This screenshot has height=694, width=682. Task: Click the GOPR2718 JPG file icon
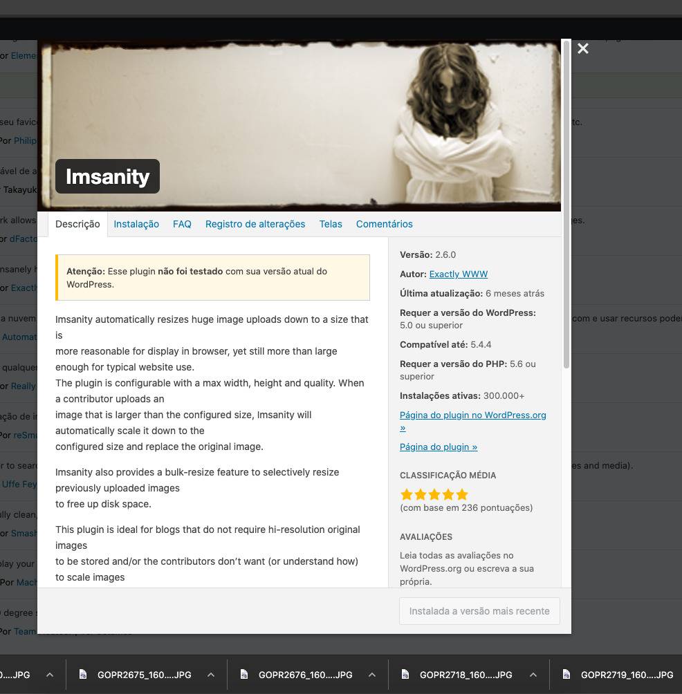(x=405, y=675)
